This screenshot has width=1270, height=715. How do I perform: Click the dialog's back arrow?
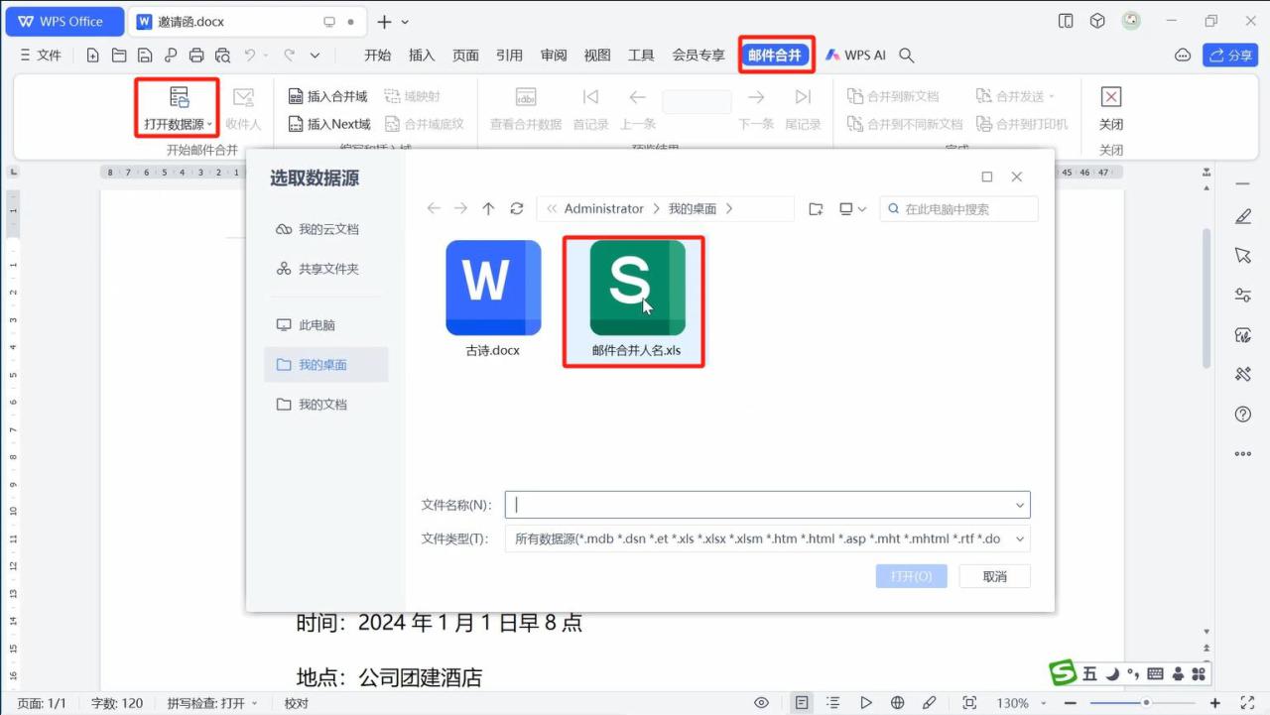click(434, 208)
